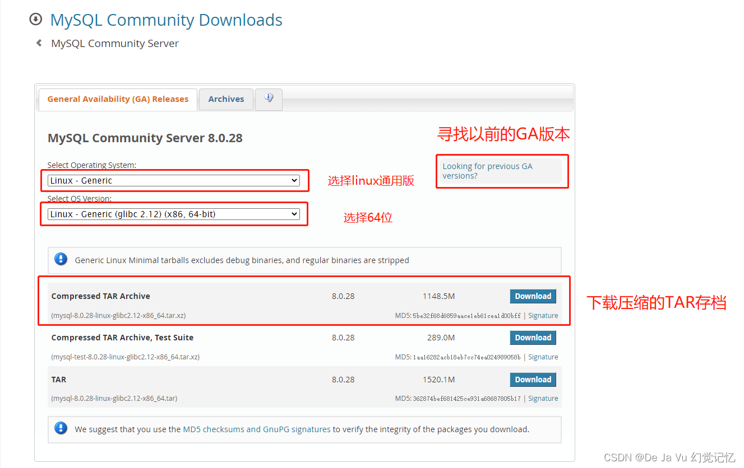Click the MySQL Community Server 8.0.28 heading
Image resolution: width=744 pixels, height=468 pixels.
pyautogui.click(x=145, y=138)
